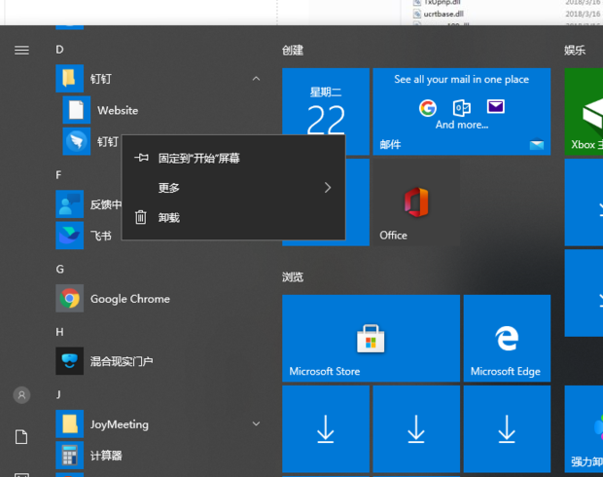The height and width of the screenshot is (477, 603).
Task: Click the JoyMeeting folder label
Action: [x=120, y=424]
